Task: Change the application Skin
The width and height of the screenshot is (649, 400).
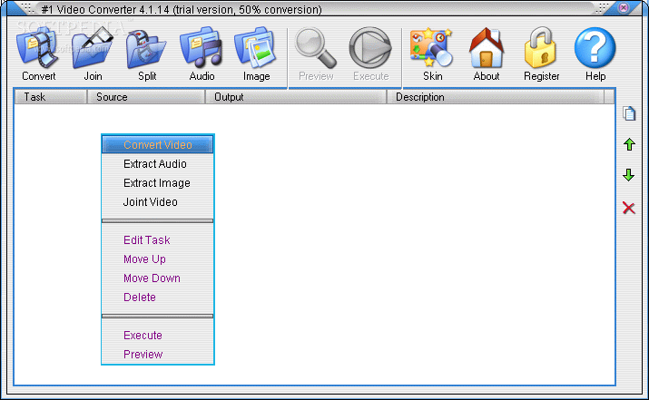Action: pos(432,54)
